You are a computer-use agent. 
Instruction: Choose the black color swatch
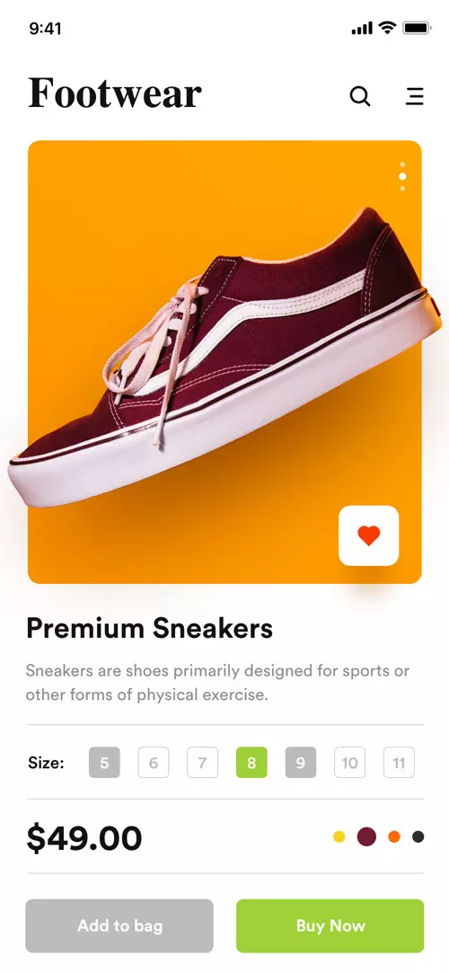[x=418, y=836]
